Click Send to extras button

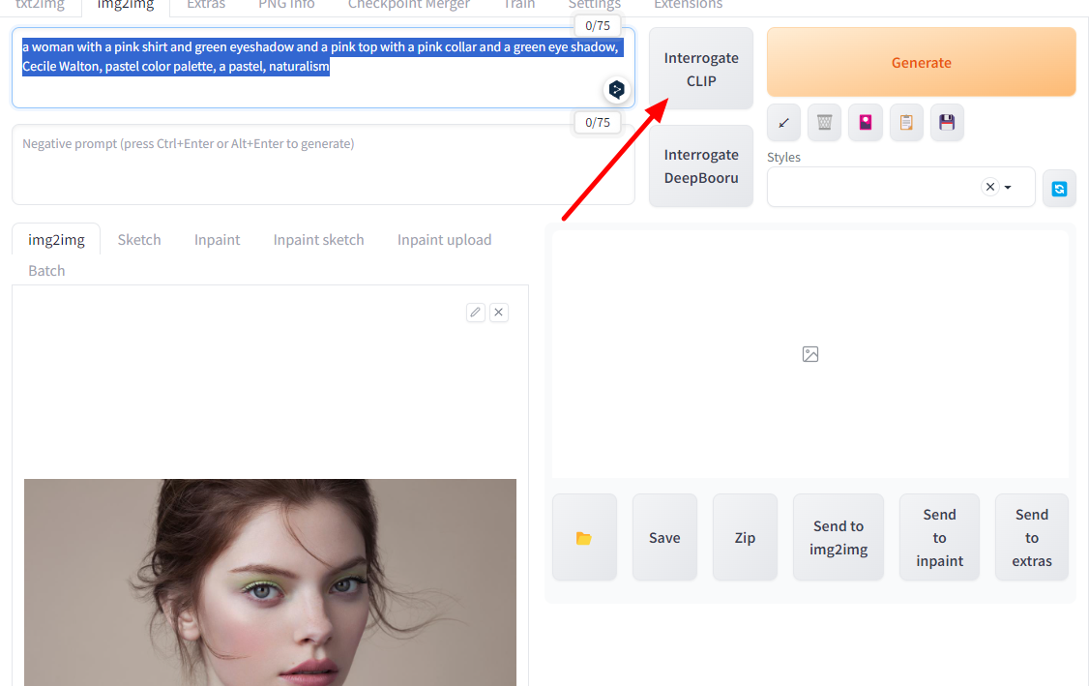pyautogui.click(x=1031, y=537)
